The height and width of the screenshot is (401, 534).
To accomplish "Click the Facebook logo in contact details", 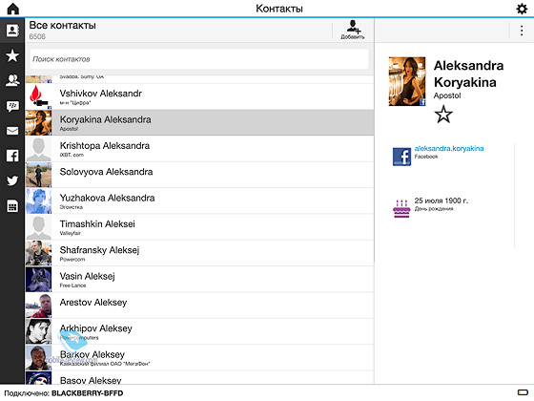I will (401, 157).
